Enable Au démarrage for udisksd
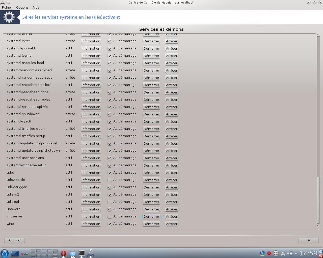 (110, 202)
